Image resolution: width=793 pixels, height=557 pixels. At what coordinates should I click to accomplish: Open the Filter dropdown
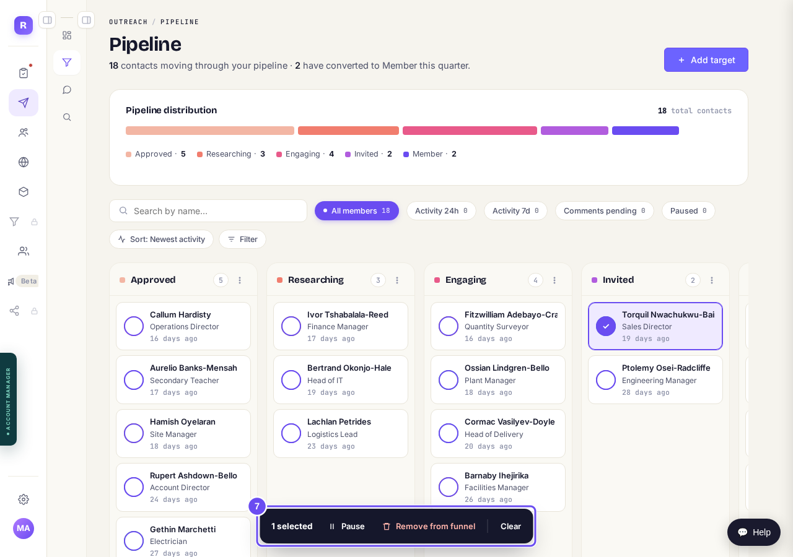pos(242,239)
